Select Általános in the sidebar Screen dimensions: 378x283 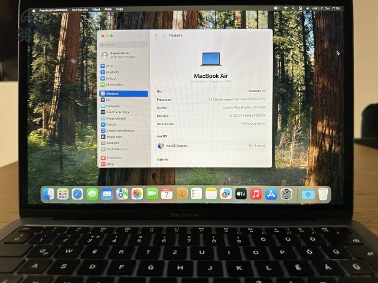[123, 94]
